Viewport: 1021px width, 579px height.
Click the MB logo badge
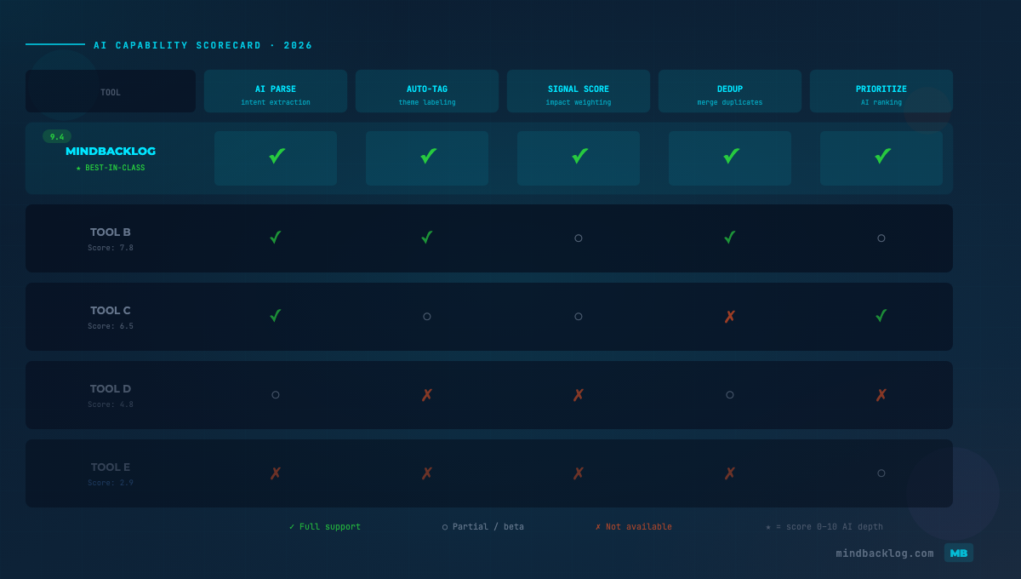click(x=959, y=553)
